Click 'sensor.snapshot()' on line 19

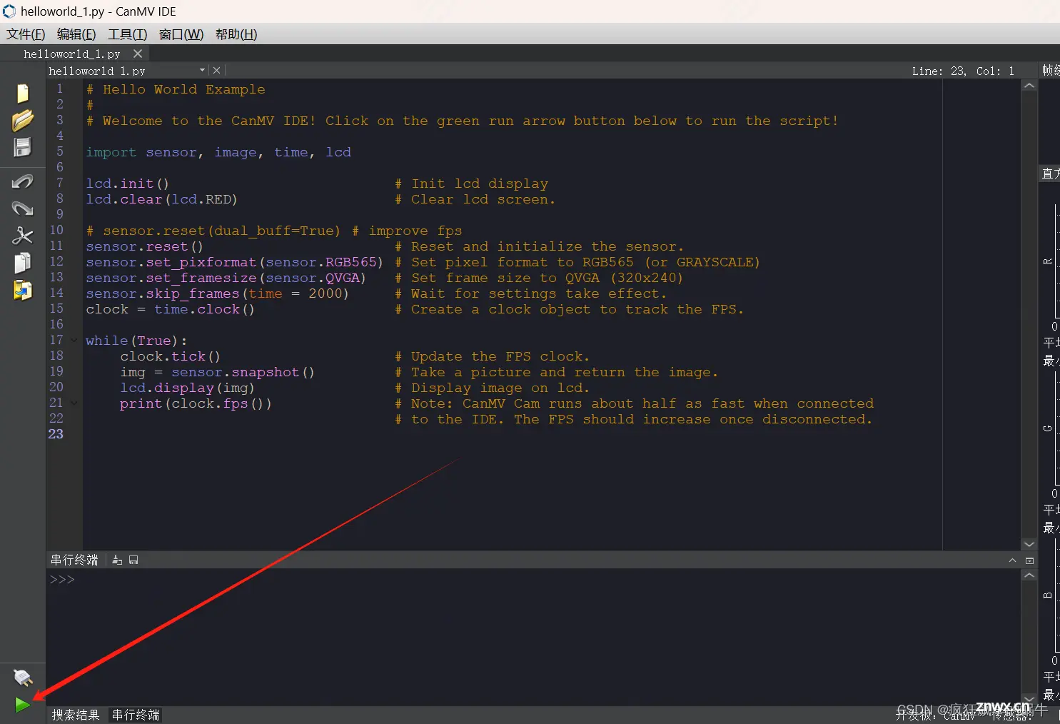click(243, 372)
